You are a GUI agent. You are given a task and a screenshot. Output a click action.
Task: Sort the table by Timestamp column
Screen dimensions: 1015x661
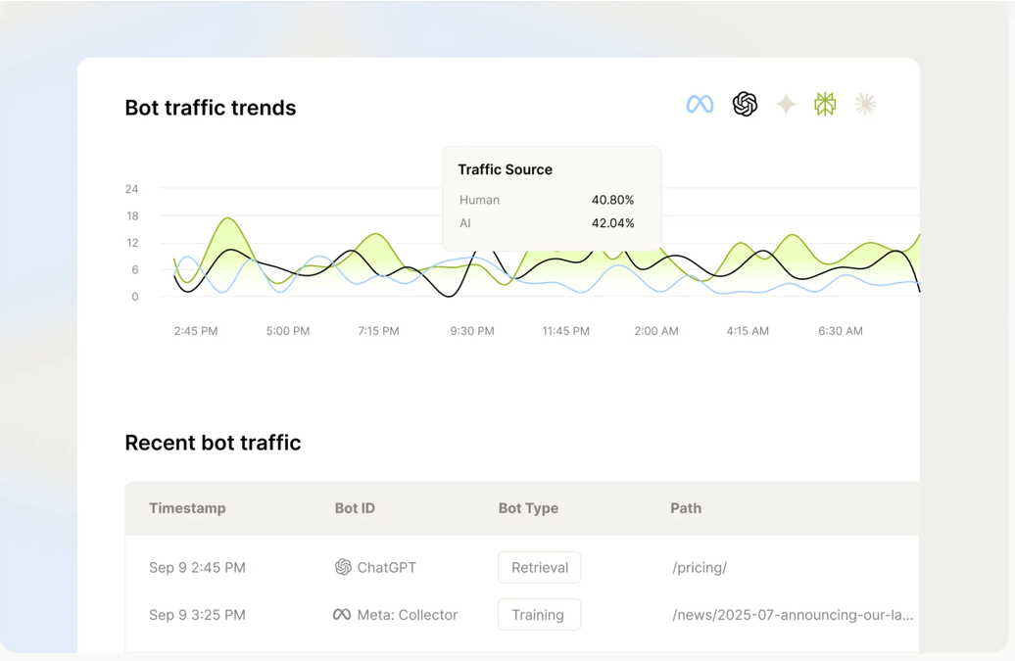[x=187, y=508]
